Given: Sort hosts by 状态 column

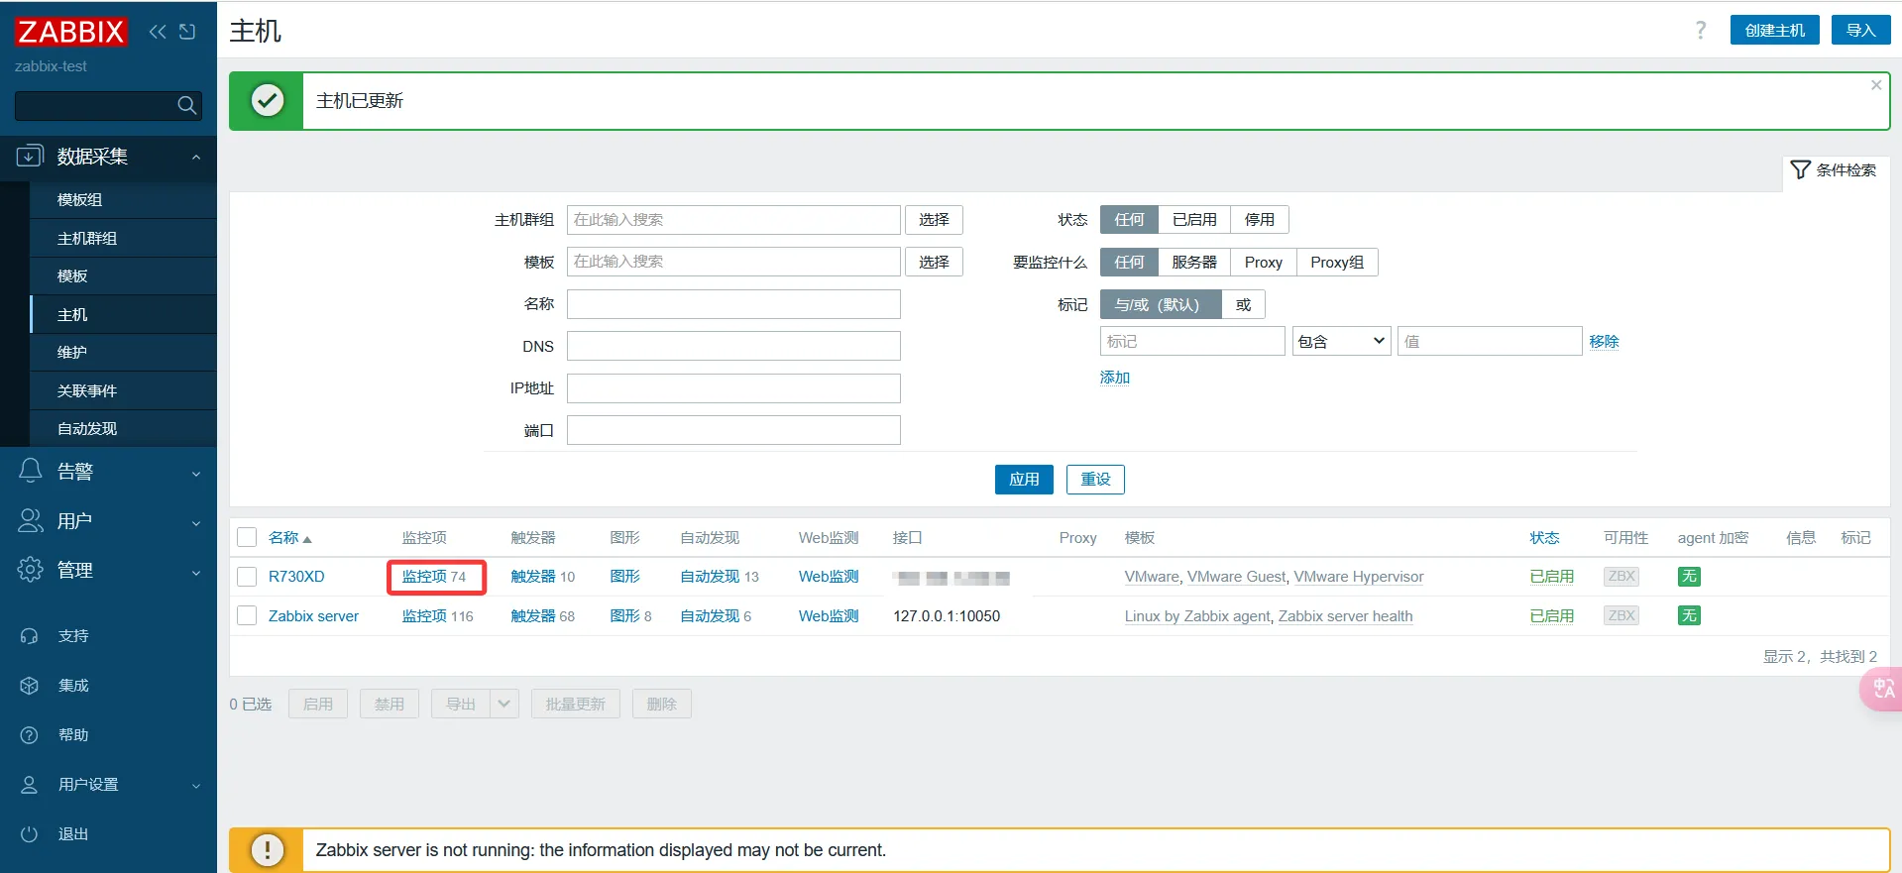Looking at the screenshot, I should tap(1544, 538).
